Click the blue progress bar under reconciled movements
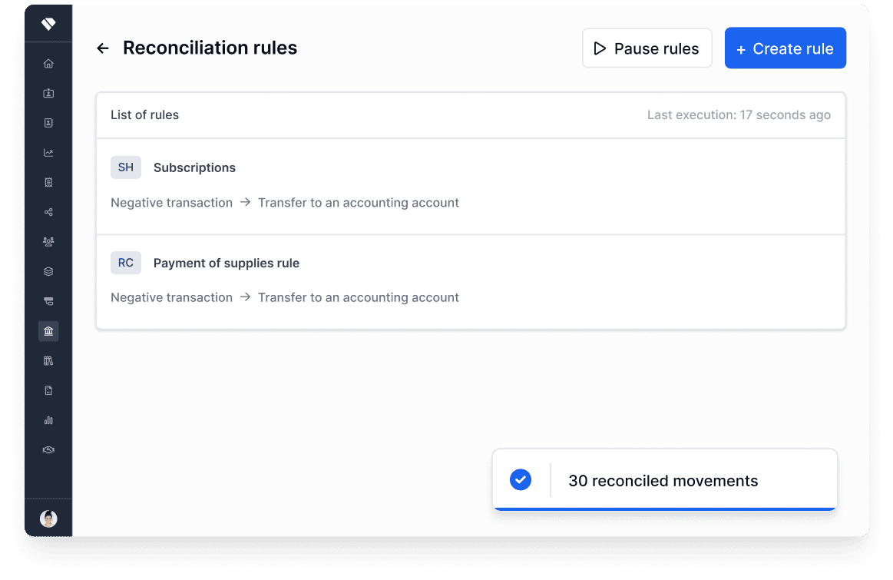This screenshot has height=580, width=893. point(665,509)
